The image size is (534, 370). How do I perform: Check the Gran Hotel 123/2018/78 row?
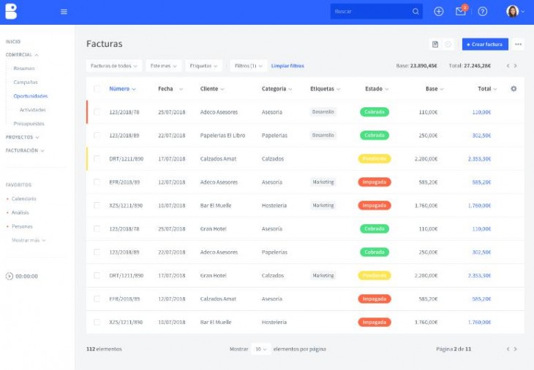coord(97,228)
